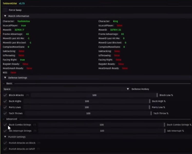Adjust the Tech Throw % slider
Image resolution: width=192 pixels, height=154 pixels.
88,113
